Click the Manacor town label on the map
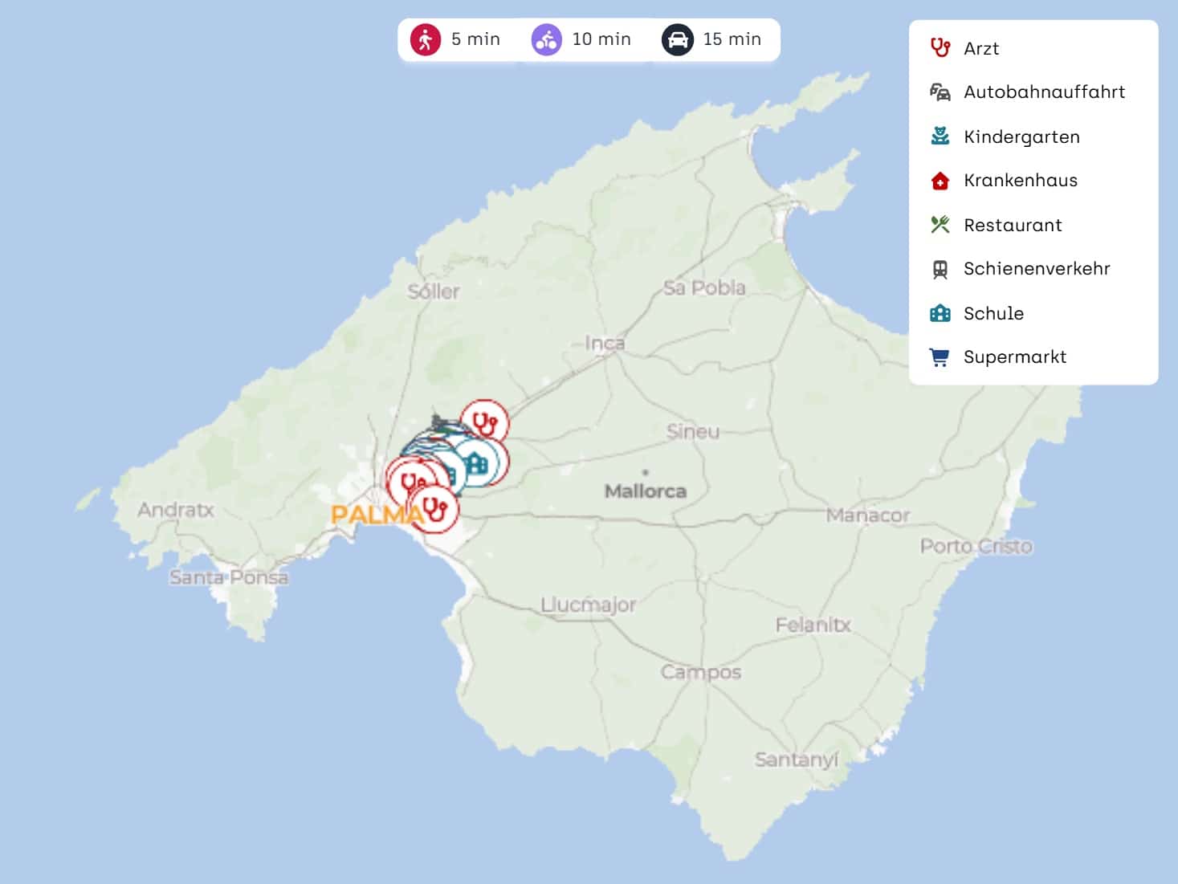 click(868, 515)
